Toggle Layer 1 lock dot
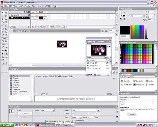 click(27, 18)
